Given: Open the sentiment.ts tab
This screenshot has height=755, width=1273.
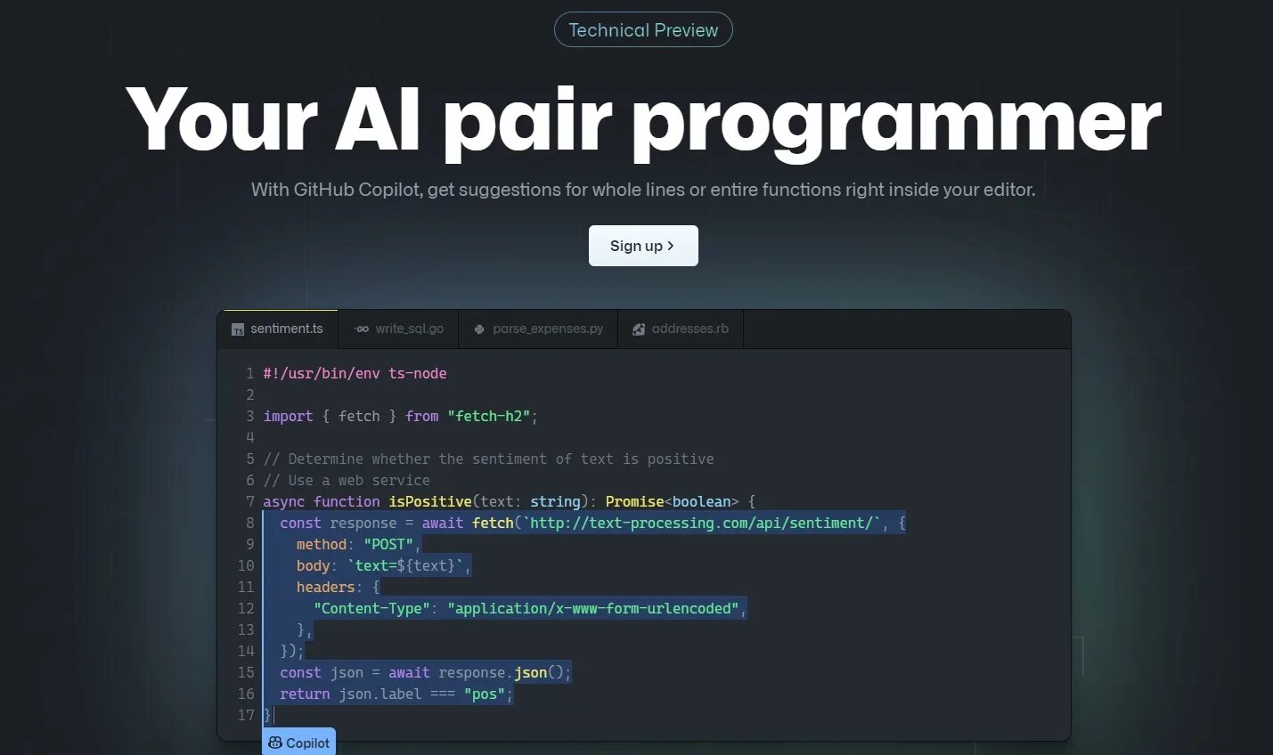Looking at the screenshot, I should tap(278, 329).
